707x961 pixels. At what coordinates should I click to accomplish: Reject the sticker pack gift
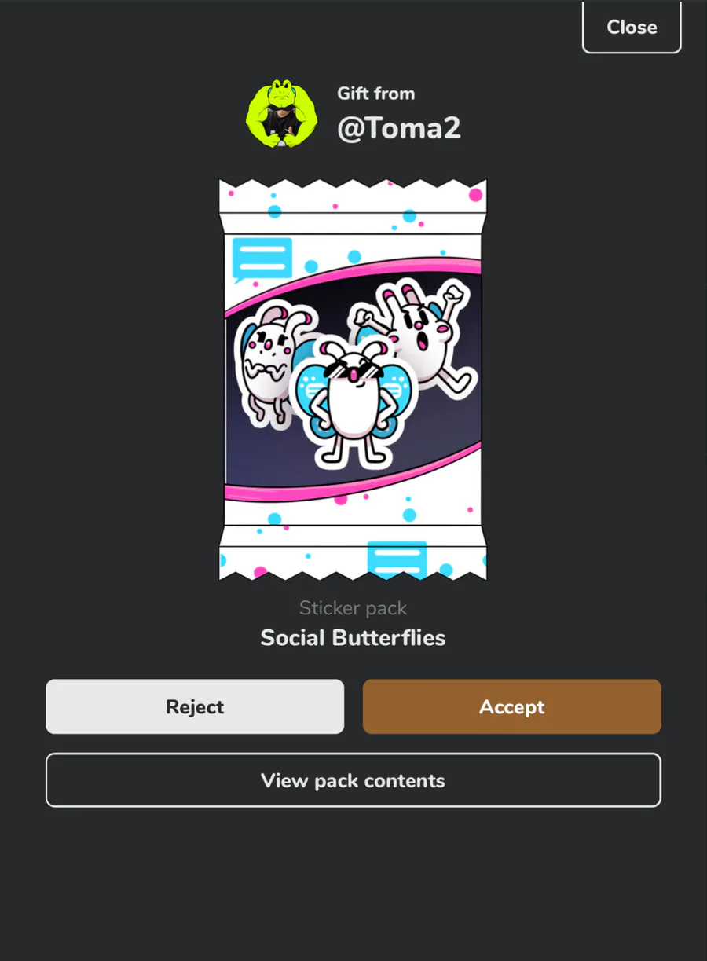point(195,706)
